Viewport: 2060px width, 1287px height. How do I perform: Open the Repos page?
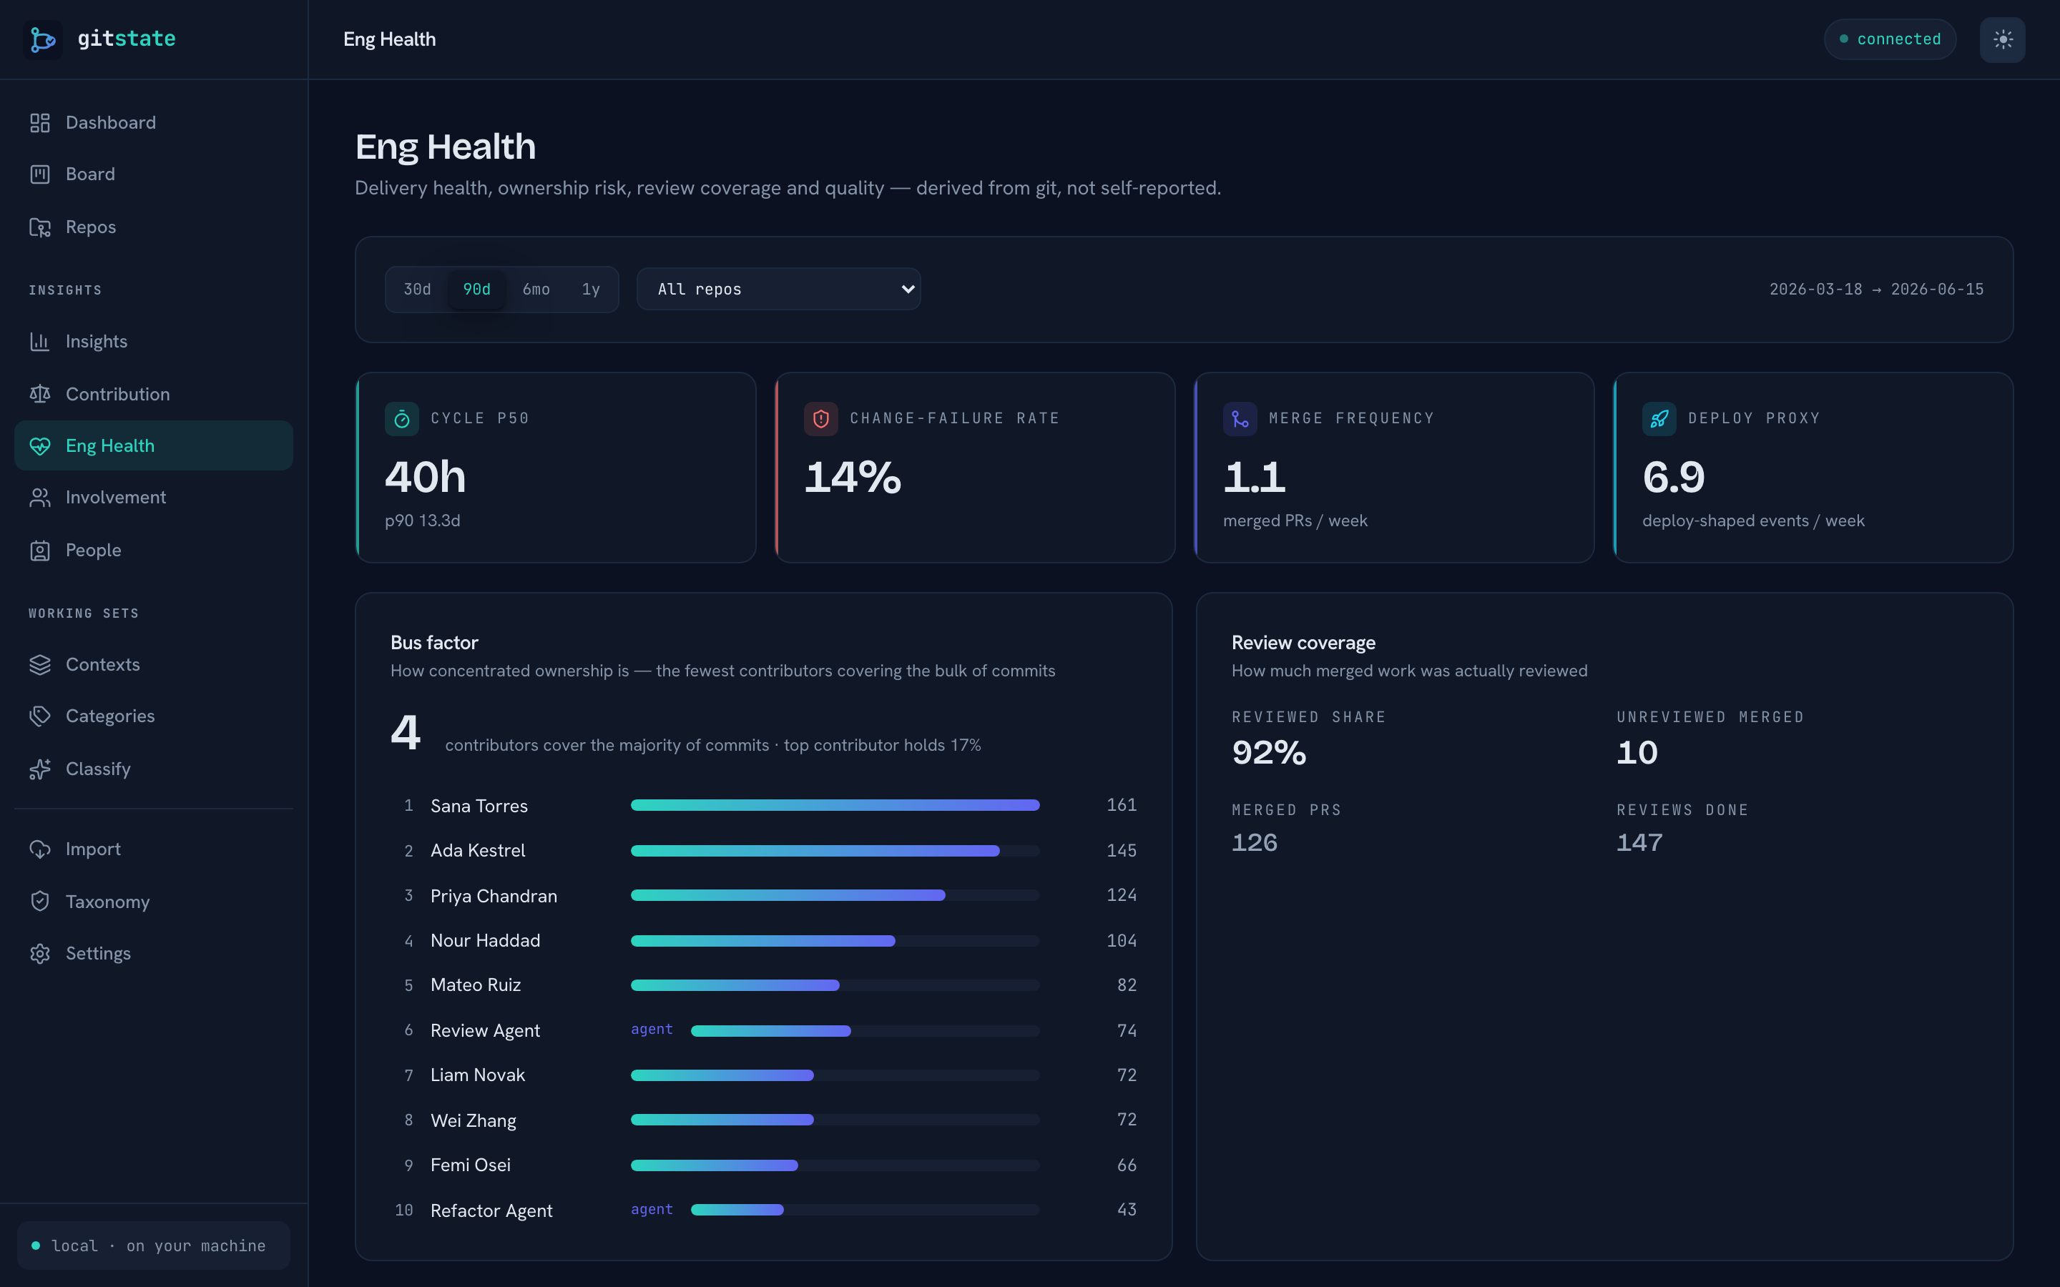154,227
